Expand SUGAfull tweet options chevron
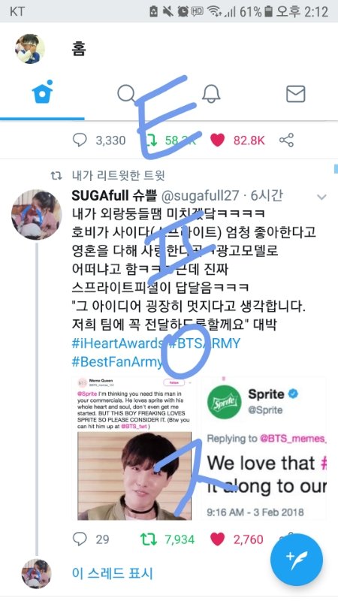Screen dimensions: 338x601 point(321,197)
